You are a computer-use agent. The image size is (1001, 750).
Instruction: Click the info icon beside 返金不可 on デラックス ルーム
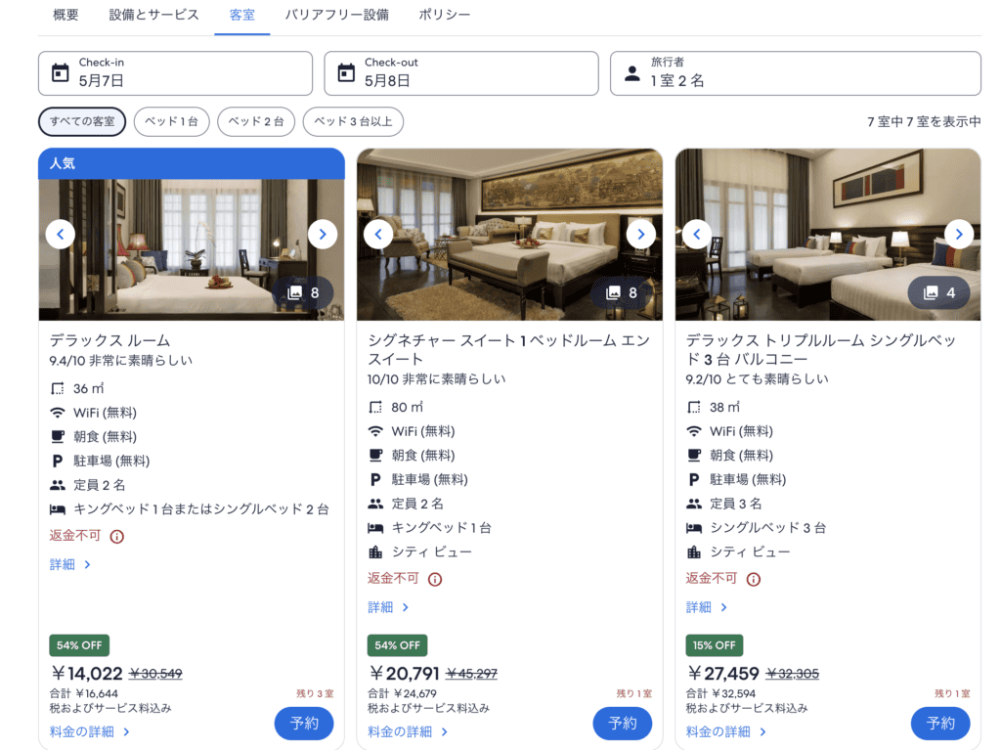(116, 536)
